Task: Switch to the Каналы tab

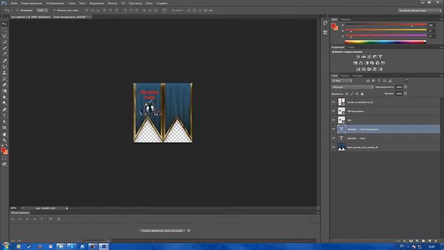Action: [345, 76]
